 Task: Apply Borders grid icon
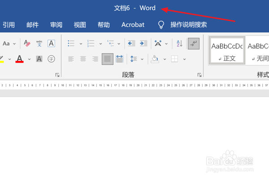click(x=174, y=59)
